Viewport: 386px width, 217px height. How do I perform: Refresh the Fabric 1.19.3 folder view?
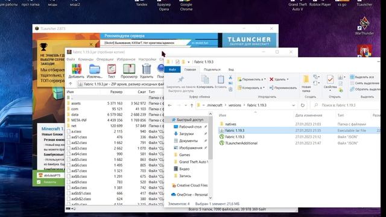tap(303, 105)
